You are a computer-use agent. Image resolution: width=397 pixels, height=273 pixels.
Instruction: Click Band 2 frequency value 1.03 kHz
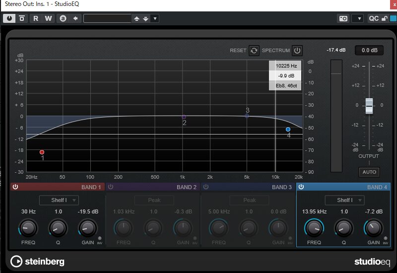[124, 211]
